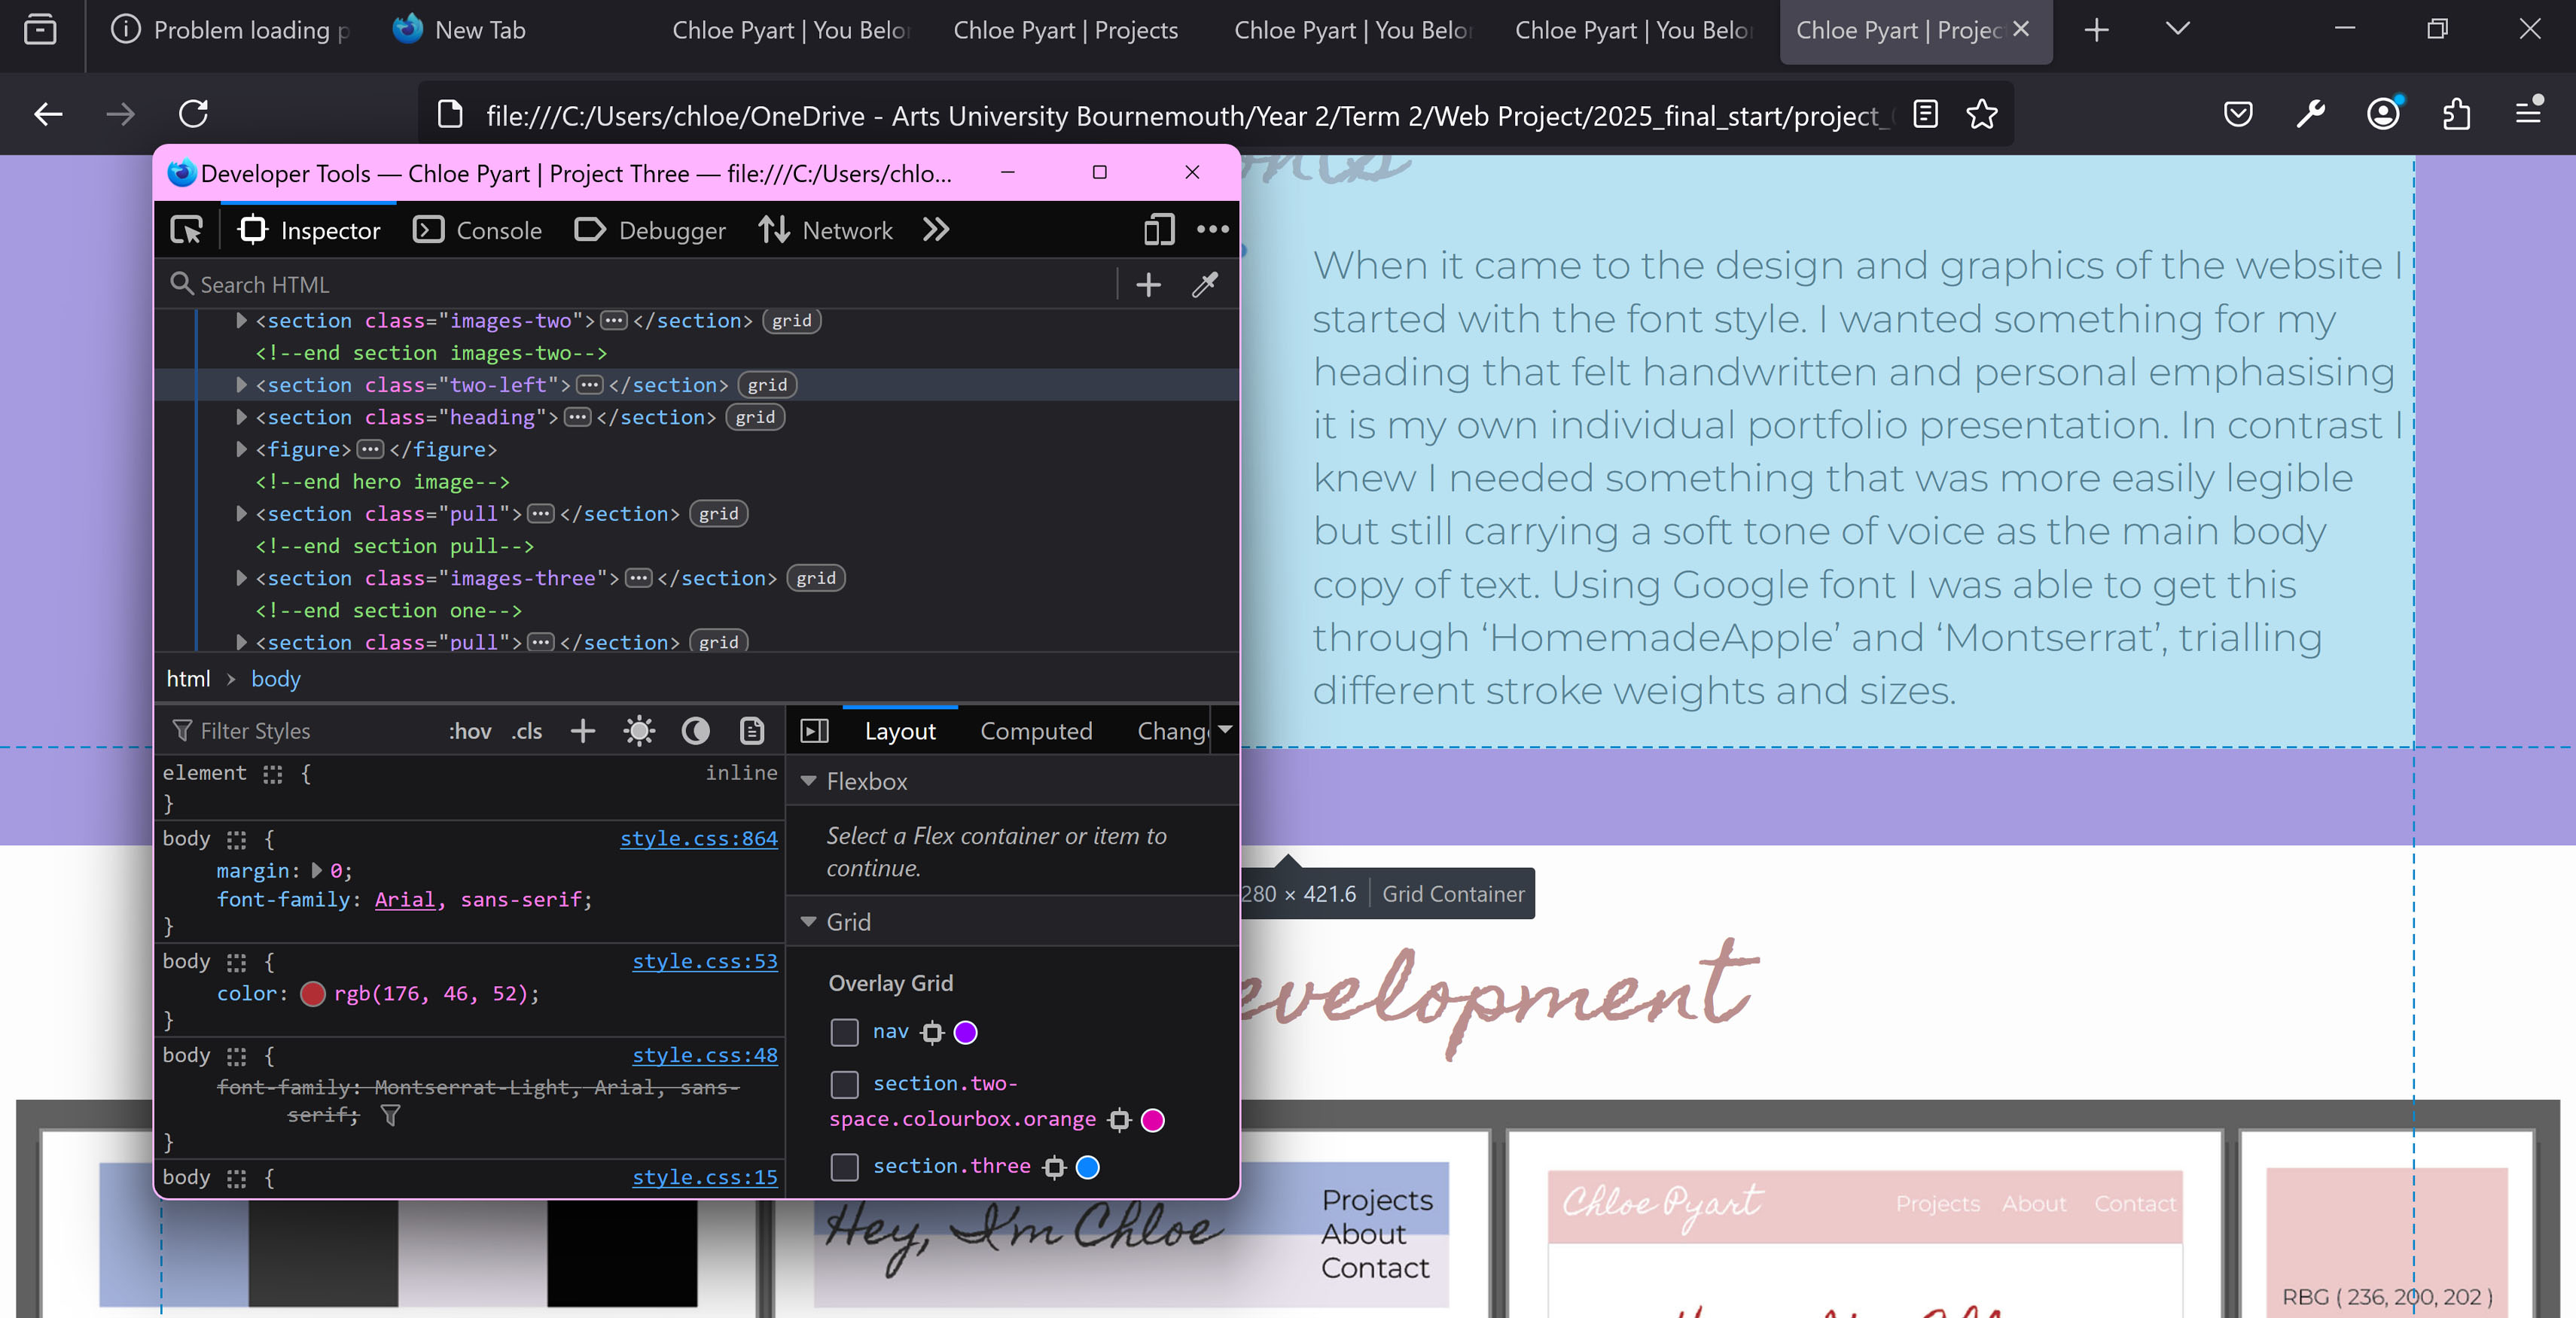This screenshot has height=1318, width=2576.
Task: Expand the figure element node
Action: pyautogui.click(x=241, y=449)
